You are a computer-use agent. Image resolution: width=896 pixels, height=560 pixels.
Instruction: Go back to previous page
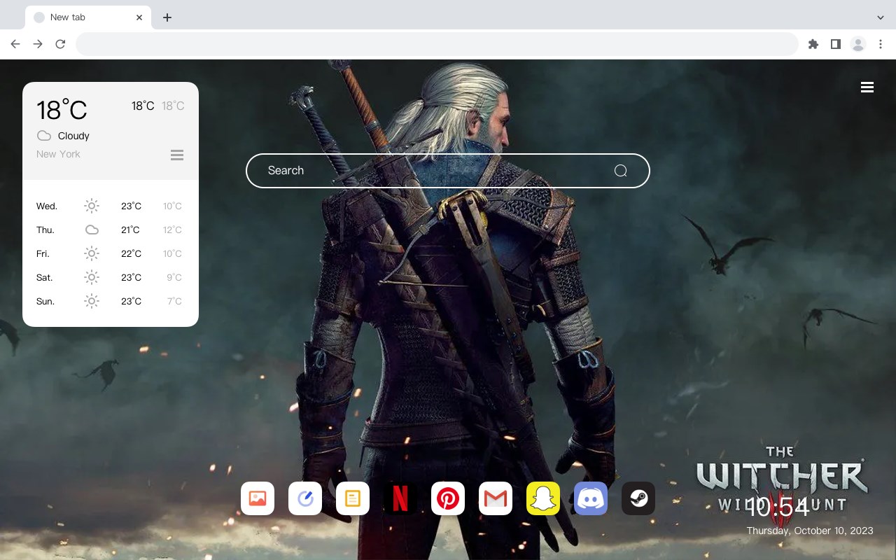pyautogui.click(x=15, y=44)
